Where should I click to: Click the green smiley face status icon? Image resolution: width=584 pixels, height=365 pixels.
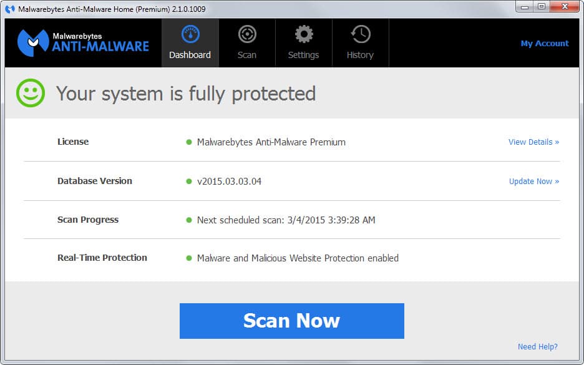[x=31, y=93]
